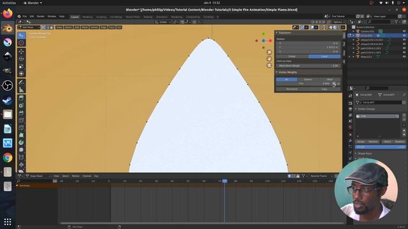Image resolution: width=408 pixels, height=229 pixels.
Task: Click the viewport pan hand icon
Action: tap(269, 59)
